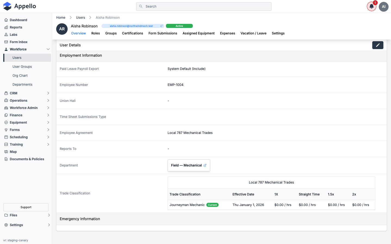Click the Journeyman Mechanic classification cell
Image resolution: width=391 pixels, height=244 pixels.
tap(187, 205)
